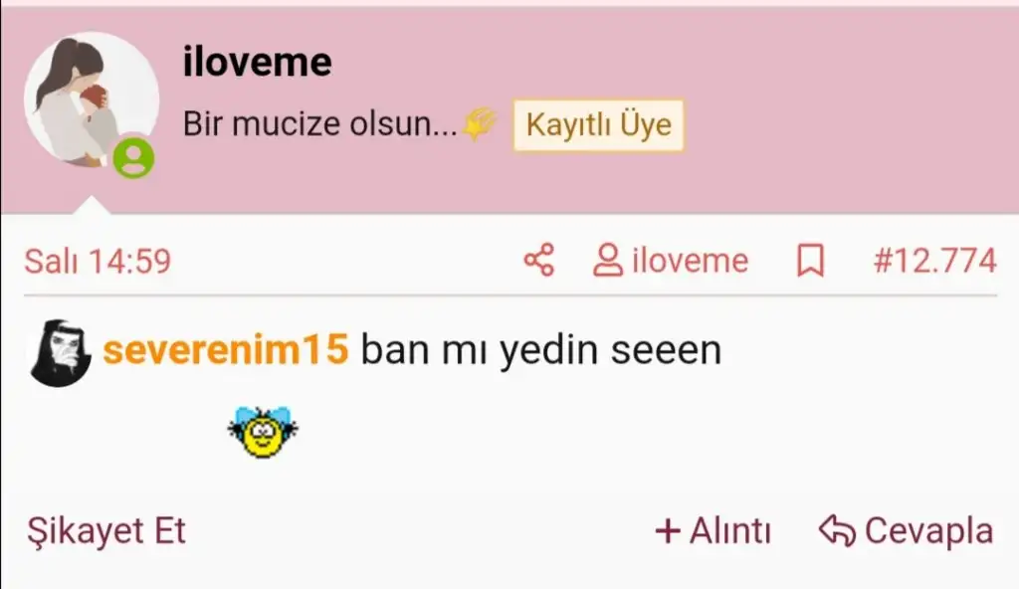Click the iloveme author link in the post bar
This screenshot has height=589, width=1019.
coord(691,261)
